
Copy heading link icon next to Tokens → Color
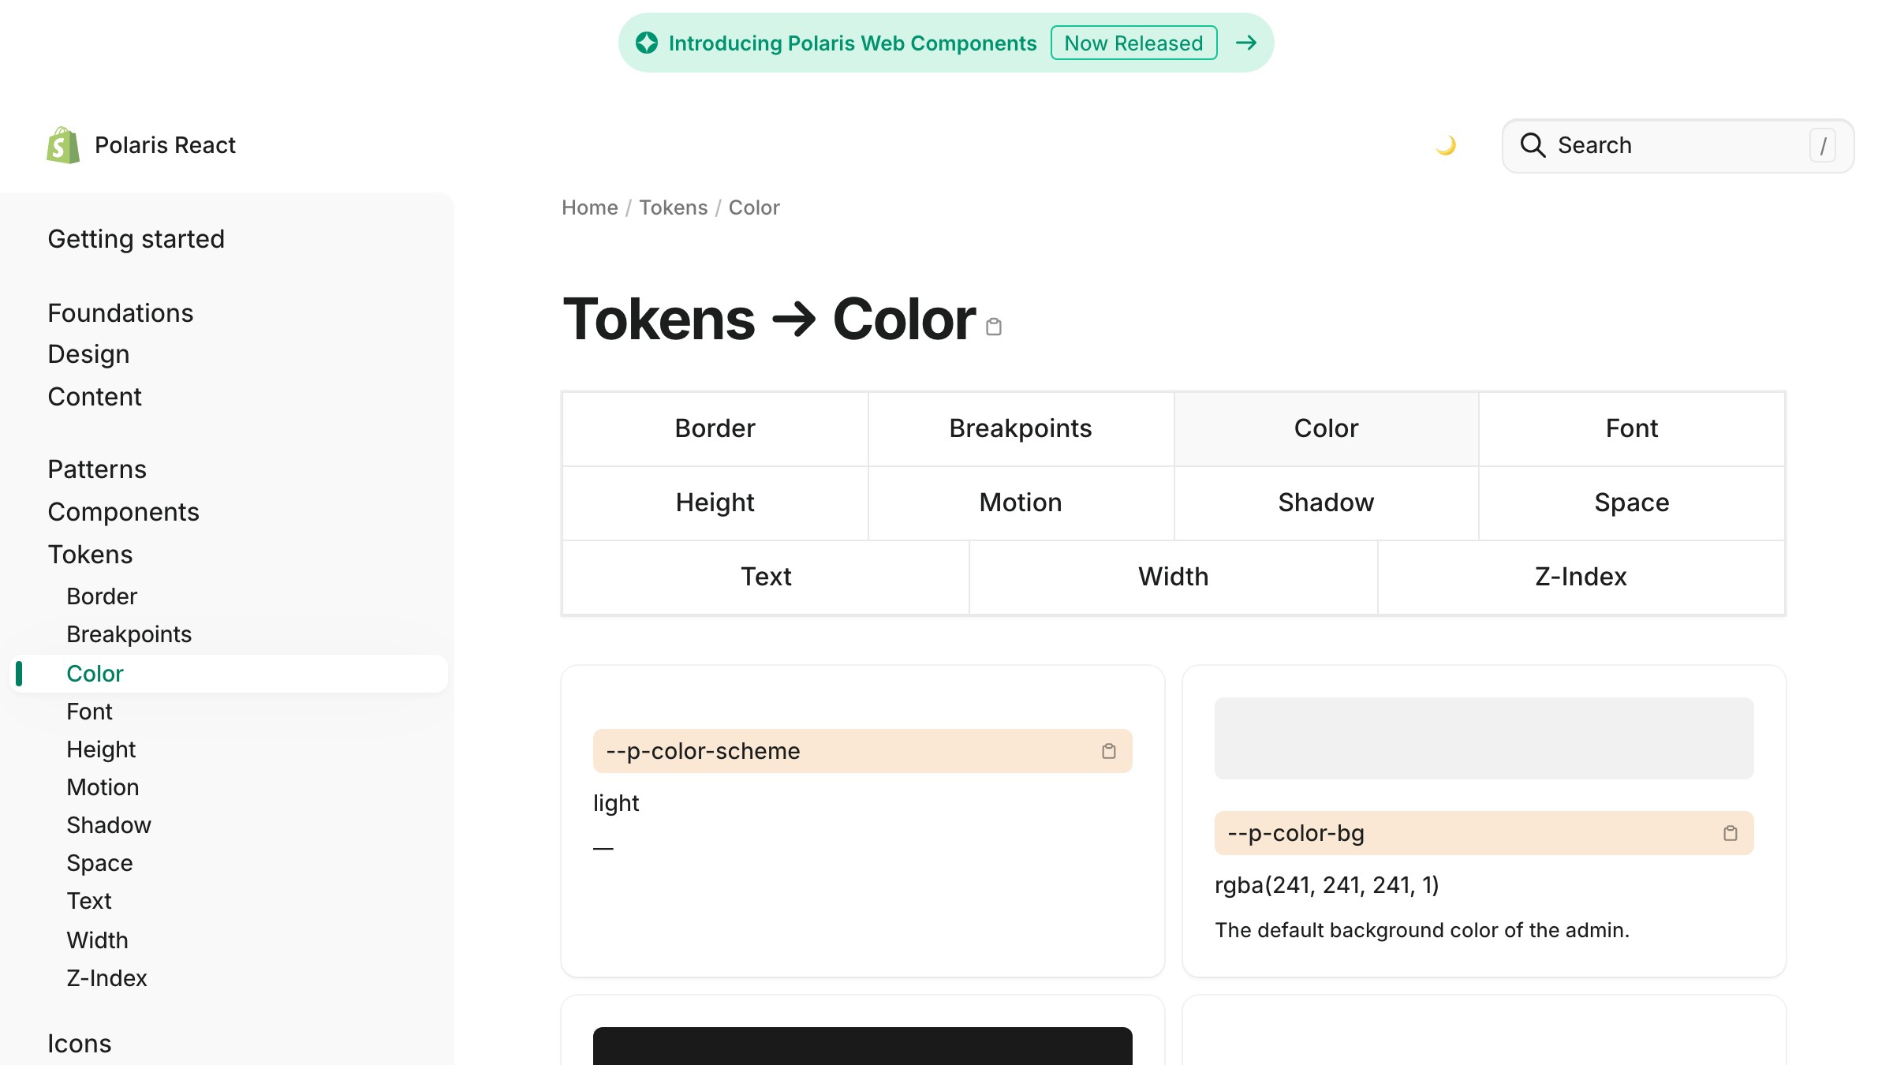point(994,326)
